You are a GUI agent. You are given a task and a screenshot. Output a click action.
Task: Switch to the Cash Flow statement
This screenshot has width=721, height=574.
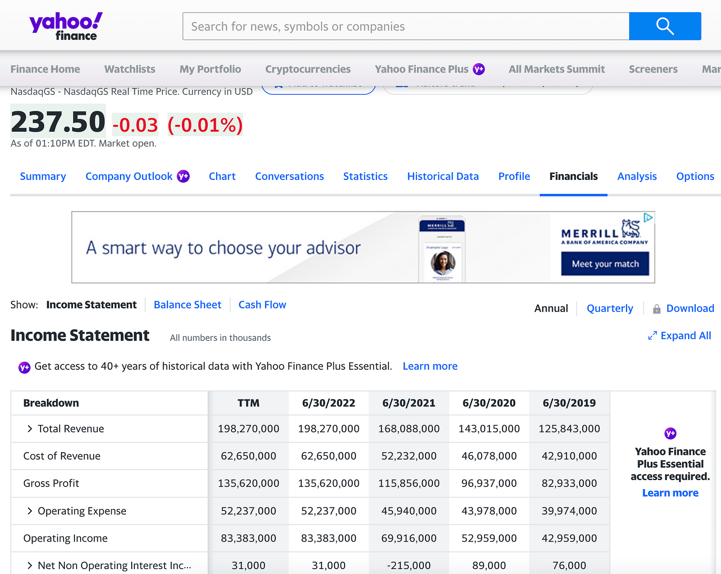(262, 305)
